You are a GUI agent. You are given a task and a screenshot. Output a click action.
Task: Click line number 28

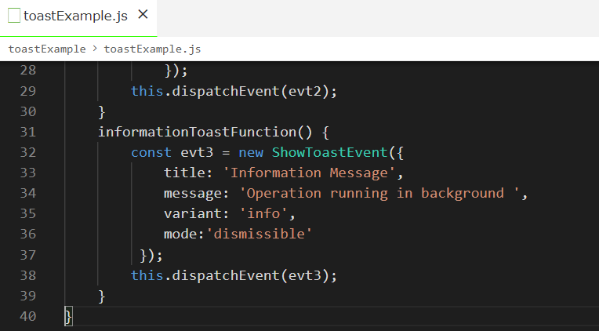click(x=28, y=71)
